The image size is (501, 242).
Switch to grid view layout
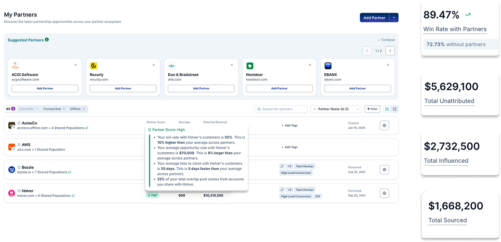(x=395, y=109)
